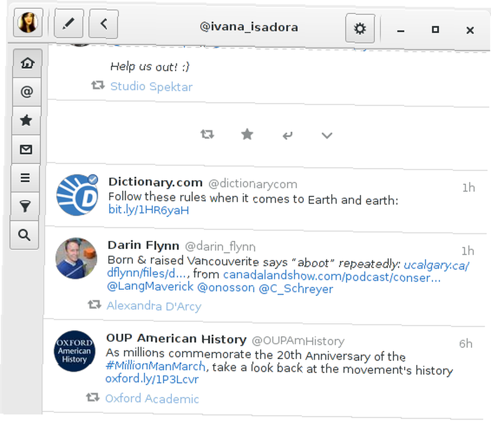Screen dimensions: 491x424
Task: Click Dictionary.com profile avatar
Action: click(x=78, y=195)
